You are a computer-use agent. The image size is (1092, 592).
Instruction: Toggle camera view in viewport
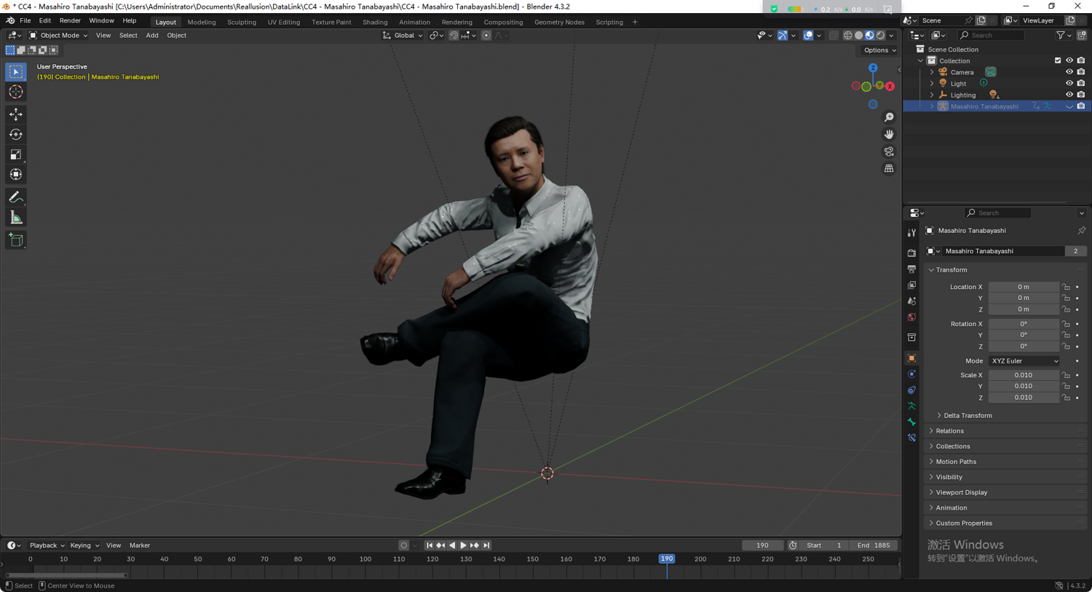click(x=889, y=151)
